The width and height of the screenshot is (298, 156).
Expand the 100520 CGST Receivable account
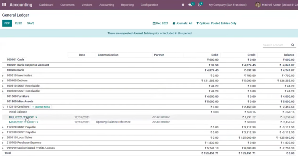3,92
